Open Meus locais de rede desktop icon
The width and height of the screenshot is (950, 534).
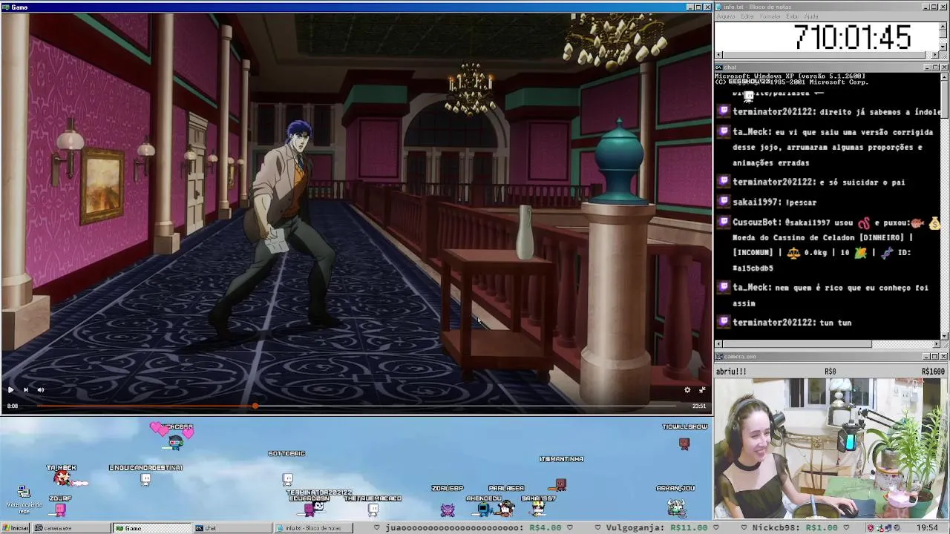click(x=24, y=500)
